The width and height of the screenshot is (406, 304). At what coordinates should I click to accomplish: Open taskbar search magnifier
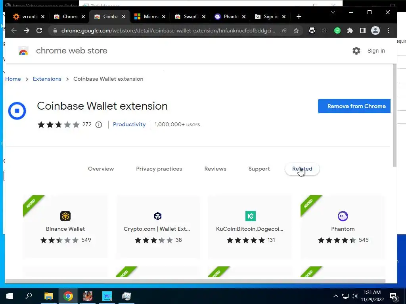click(29, 296)
